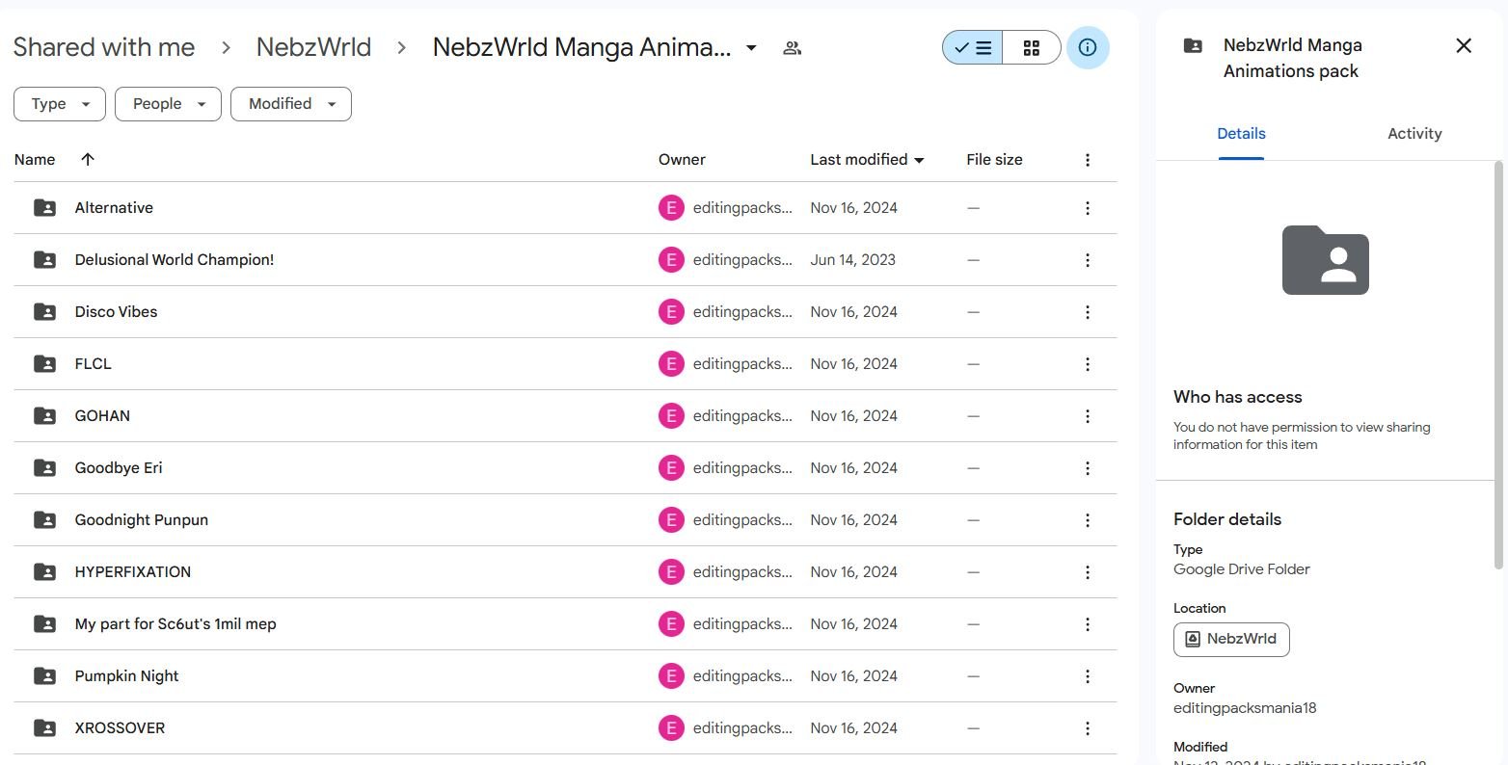
Task: Click the File size column header
Action: point(994,160)
